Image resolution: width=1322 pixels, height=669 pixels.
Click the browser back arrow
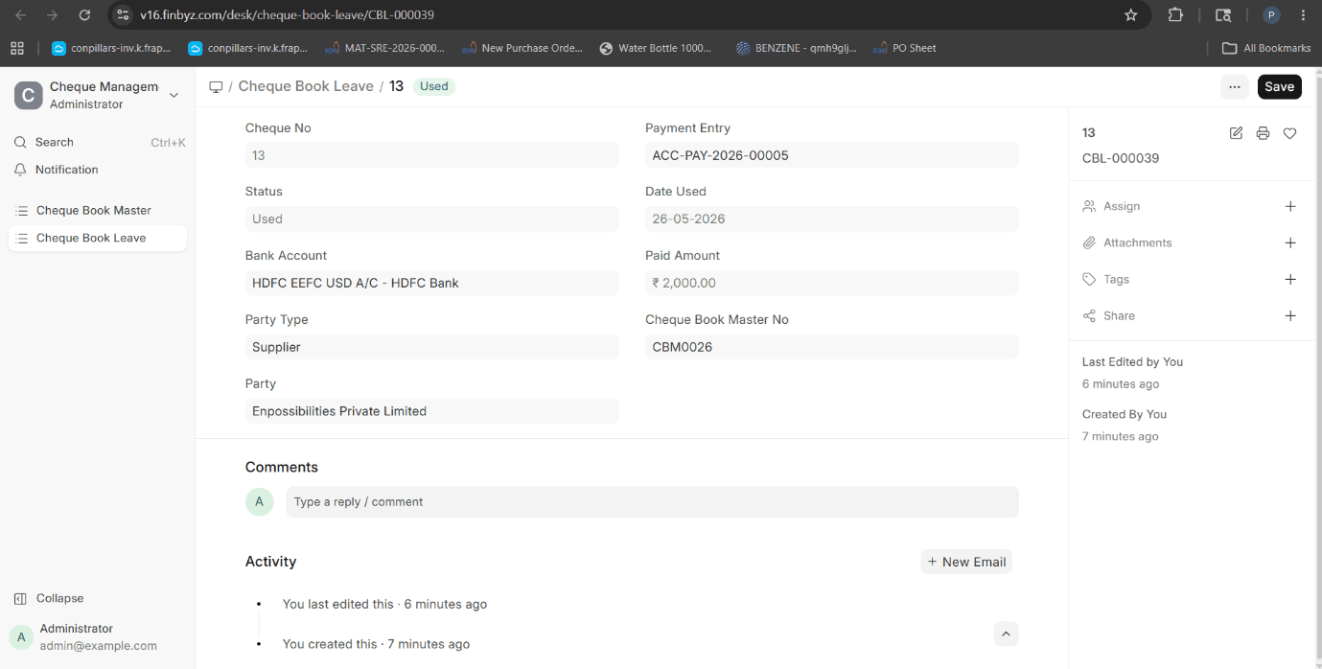click(20, 15)
